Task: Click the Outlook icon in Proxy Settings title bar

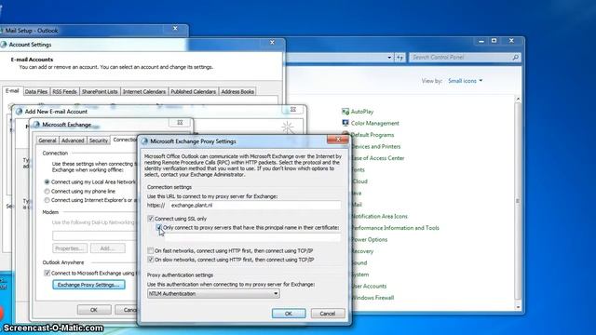Action: tap(144, 141)
